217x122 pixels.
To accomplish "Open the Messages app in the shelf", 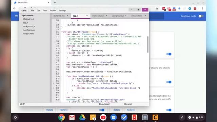I will click(x=114, y=118).
